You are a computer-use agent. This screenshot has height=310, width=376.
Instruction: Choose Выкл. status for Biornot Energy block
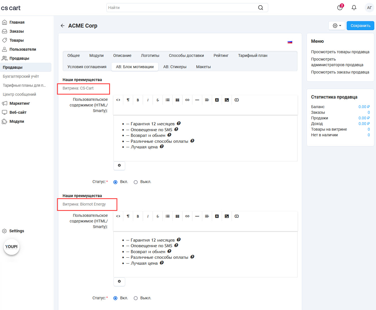pos(136,298)
